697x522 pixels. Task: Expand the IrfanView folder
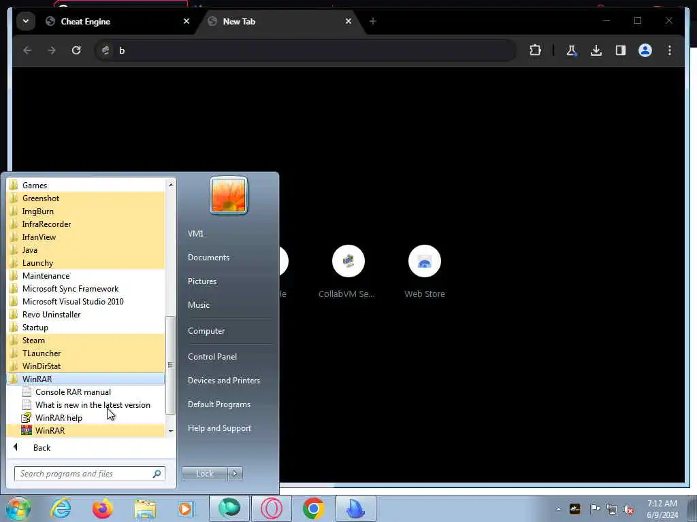tap(85, 237)
